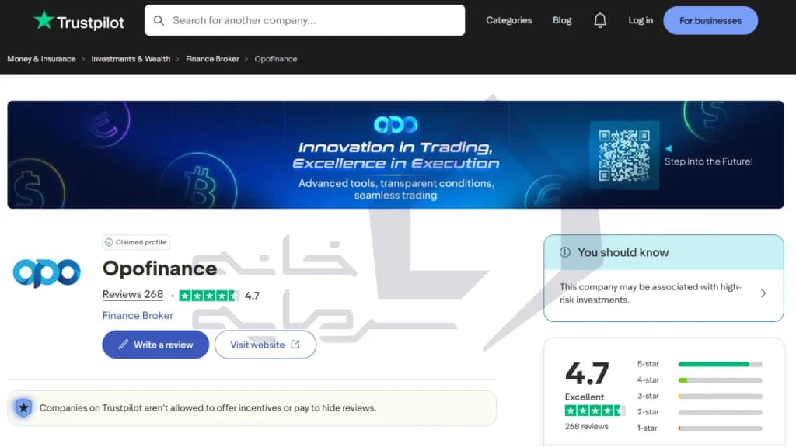Click the pencil icon in Write a review
796x447 pixels.
[123, 345]
